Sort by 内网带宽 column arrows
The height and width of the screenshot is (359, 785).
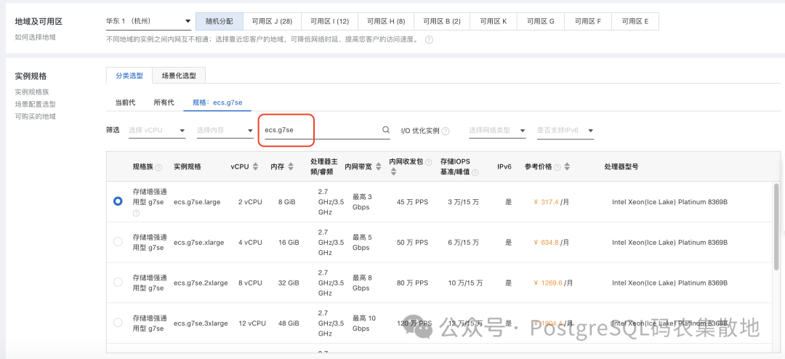tap(379, 166)
